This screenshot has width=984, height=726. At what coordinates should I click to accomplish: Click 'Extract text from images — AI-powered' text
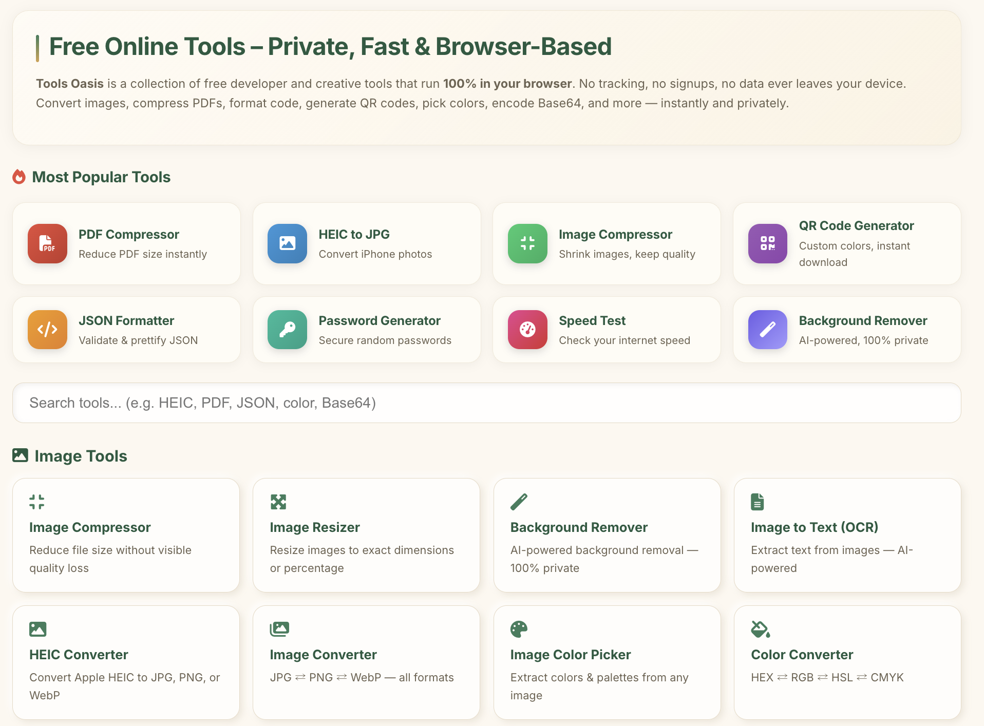coord(832,559)
